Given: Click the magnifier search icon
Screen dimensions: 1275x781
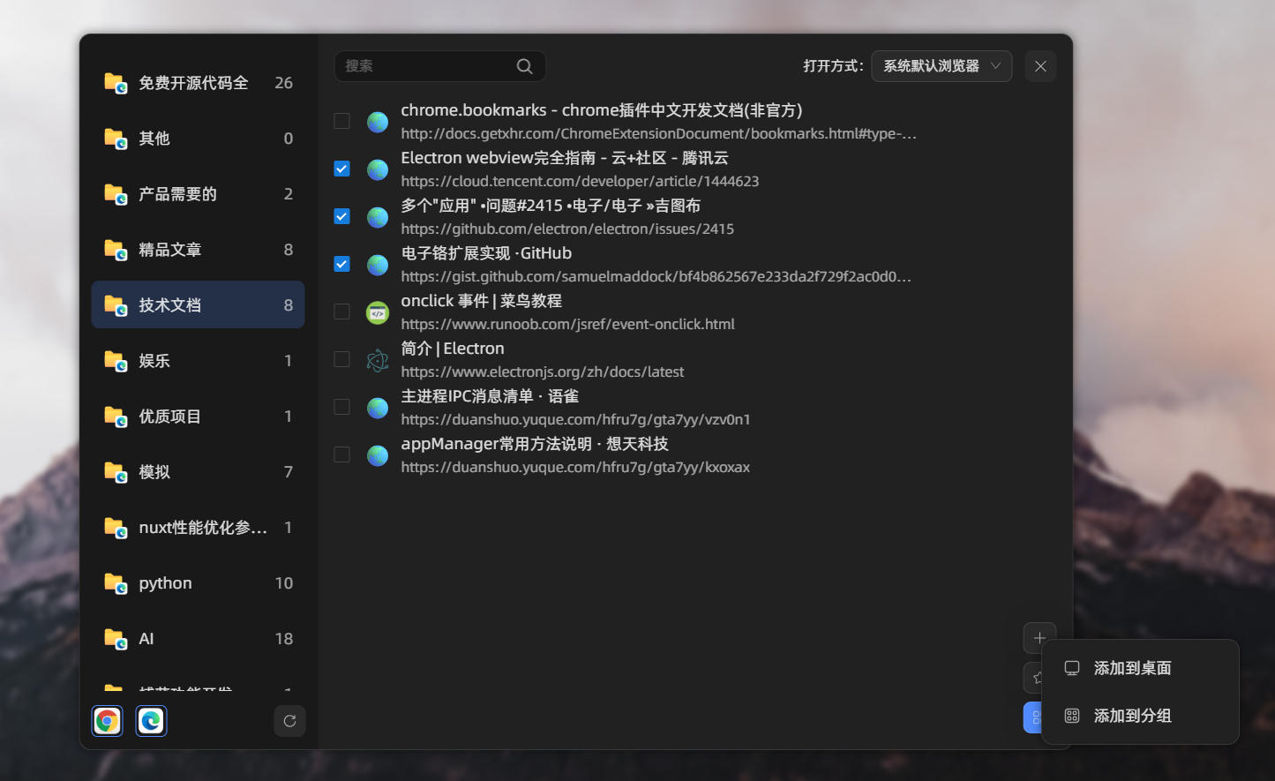Looking at the screenshot, I should [524, 65].
